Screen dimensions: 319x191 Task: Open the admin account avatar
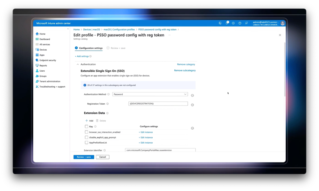click(x=282, y=23)
